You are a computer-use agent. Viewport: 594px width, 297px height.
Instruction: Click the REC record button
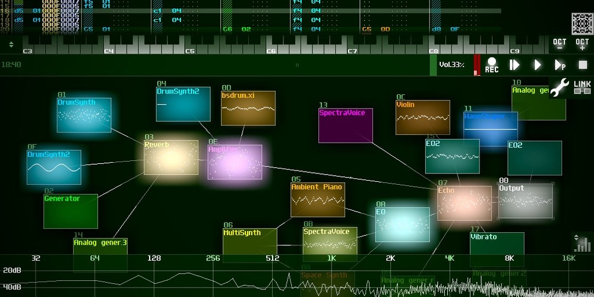491,65
